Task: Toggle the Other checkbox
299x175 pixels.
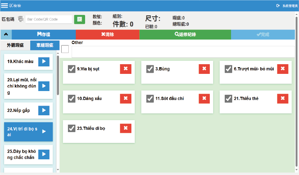Action: (x=65, y=49)
